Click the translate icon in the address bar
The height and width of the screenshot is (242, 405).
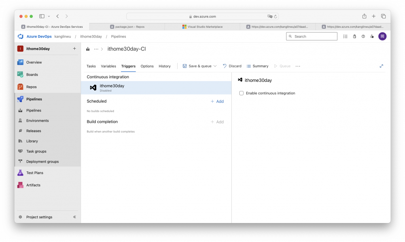coord(270,16)
